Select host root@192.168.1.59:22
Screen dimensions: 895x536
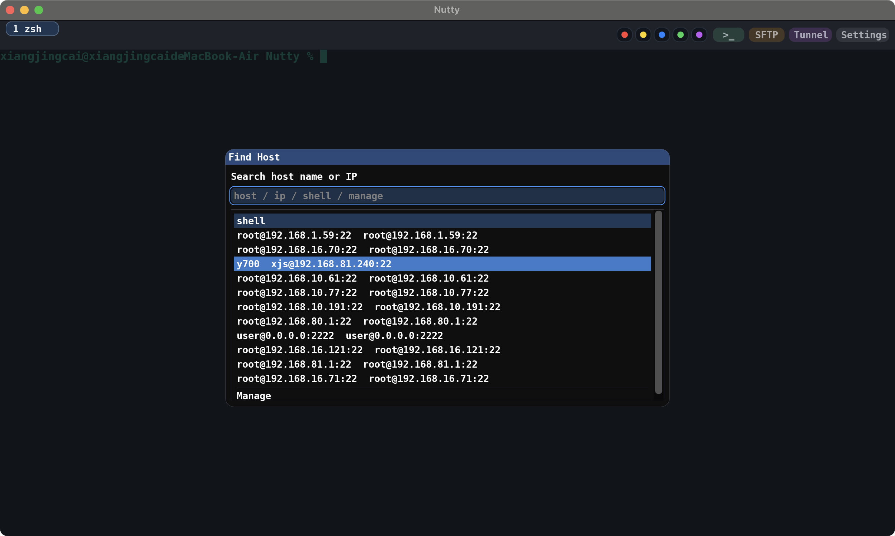coord(442,235)
